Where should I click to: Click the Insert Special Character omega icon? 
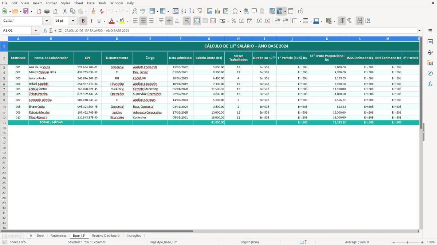pos(235,11)
